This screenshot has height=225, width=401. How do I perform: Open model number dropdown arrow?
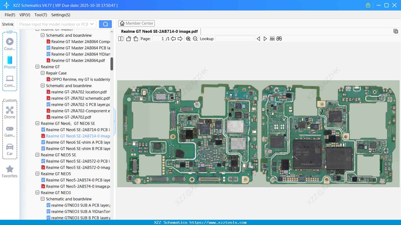[x=92, y=24]
